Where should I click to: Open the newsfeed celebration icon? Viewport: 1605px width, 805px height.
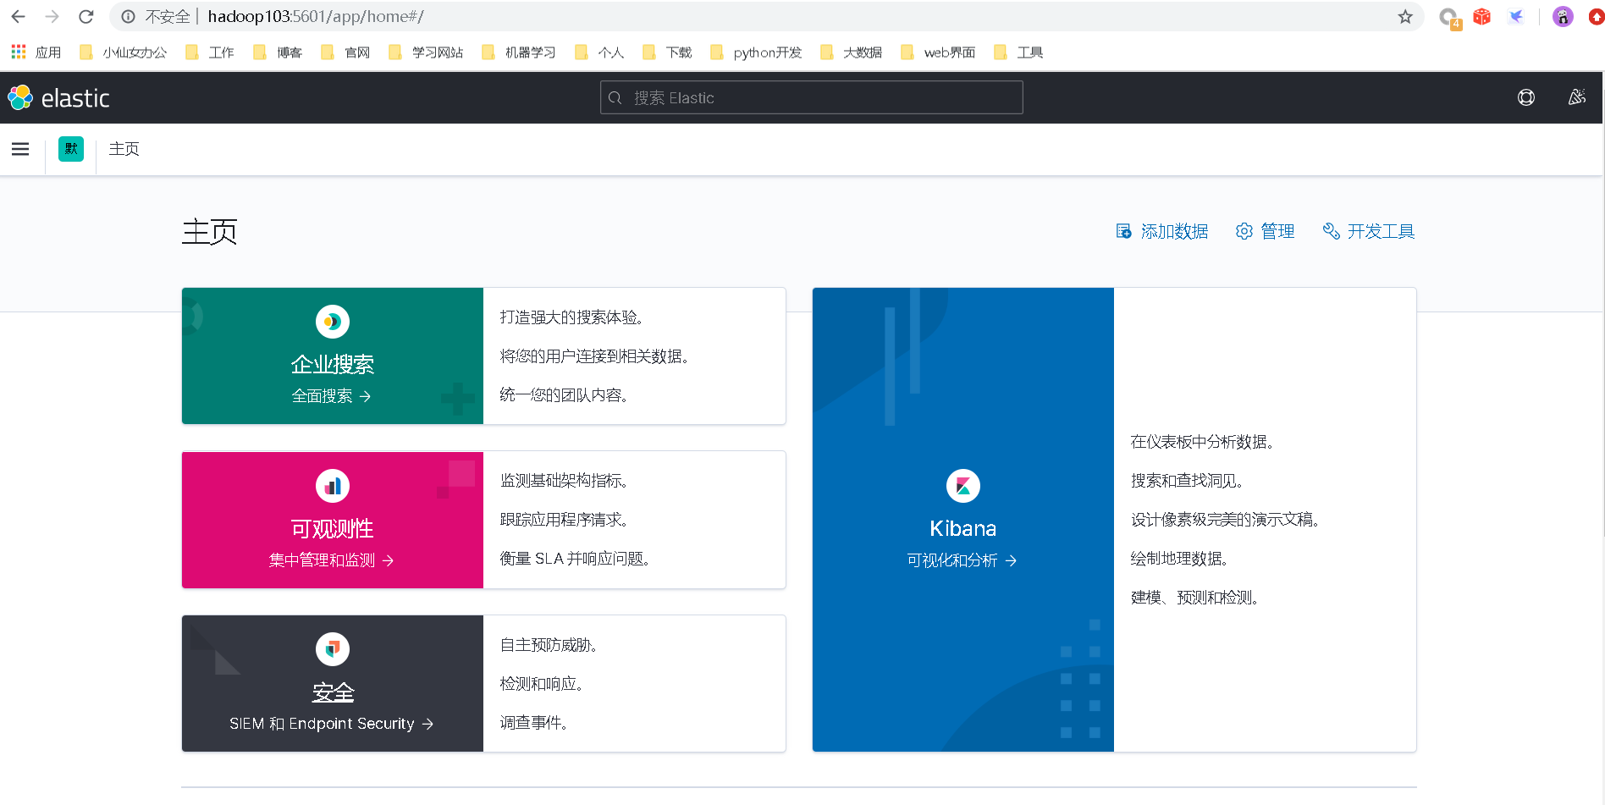(x=1577, y=97)
